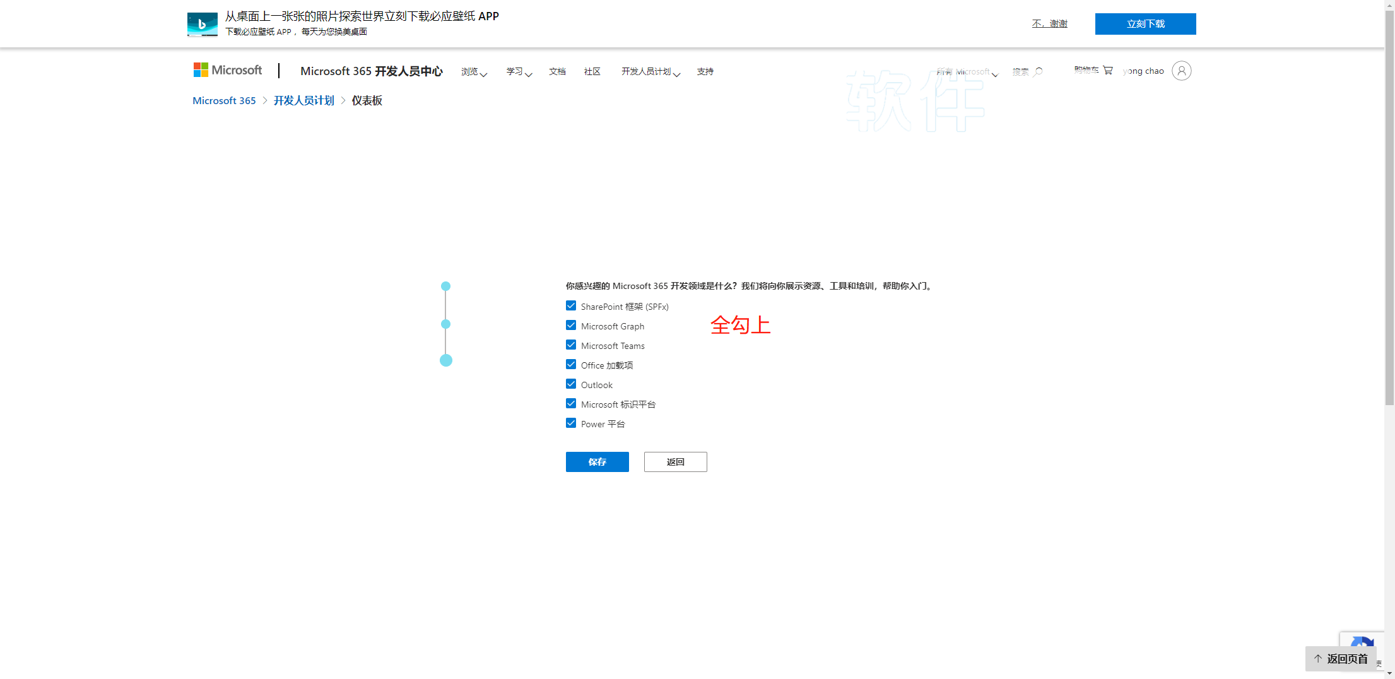Click the search magnifier icon

tap(1038, 71)
